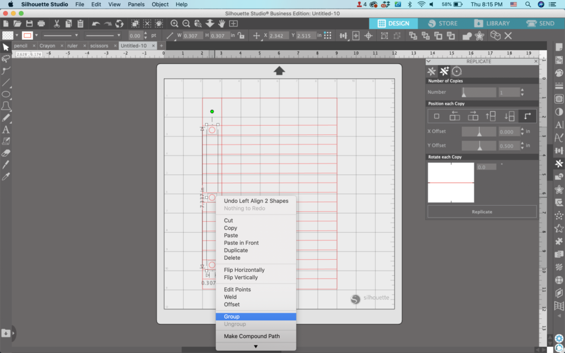Select the custom position copy option

(527, 116)
